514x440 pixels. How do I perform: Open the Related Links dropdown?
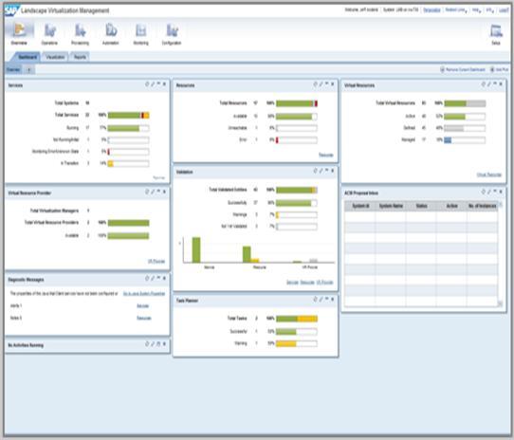pos(456,10)
